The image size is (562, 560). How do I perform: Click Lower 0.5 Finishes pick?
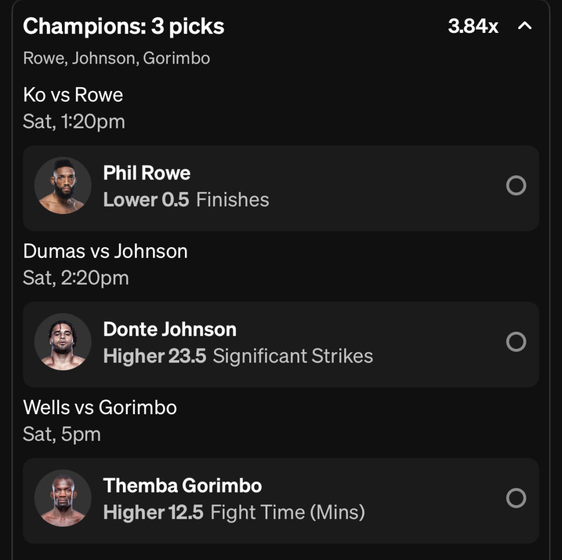[186, 200]
